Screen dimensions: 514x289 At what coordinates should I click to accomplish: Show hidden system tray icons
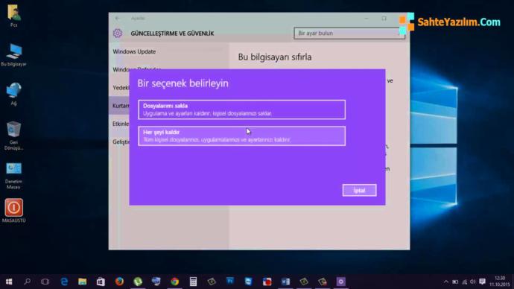(x=445, y=282)
